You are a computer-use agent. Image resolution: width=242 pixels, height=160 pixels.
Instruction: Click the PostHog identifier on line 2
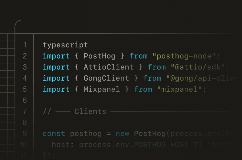[x=99, y=56]
